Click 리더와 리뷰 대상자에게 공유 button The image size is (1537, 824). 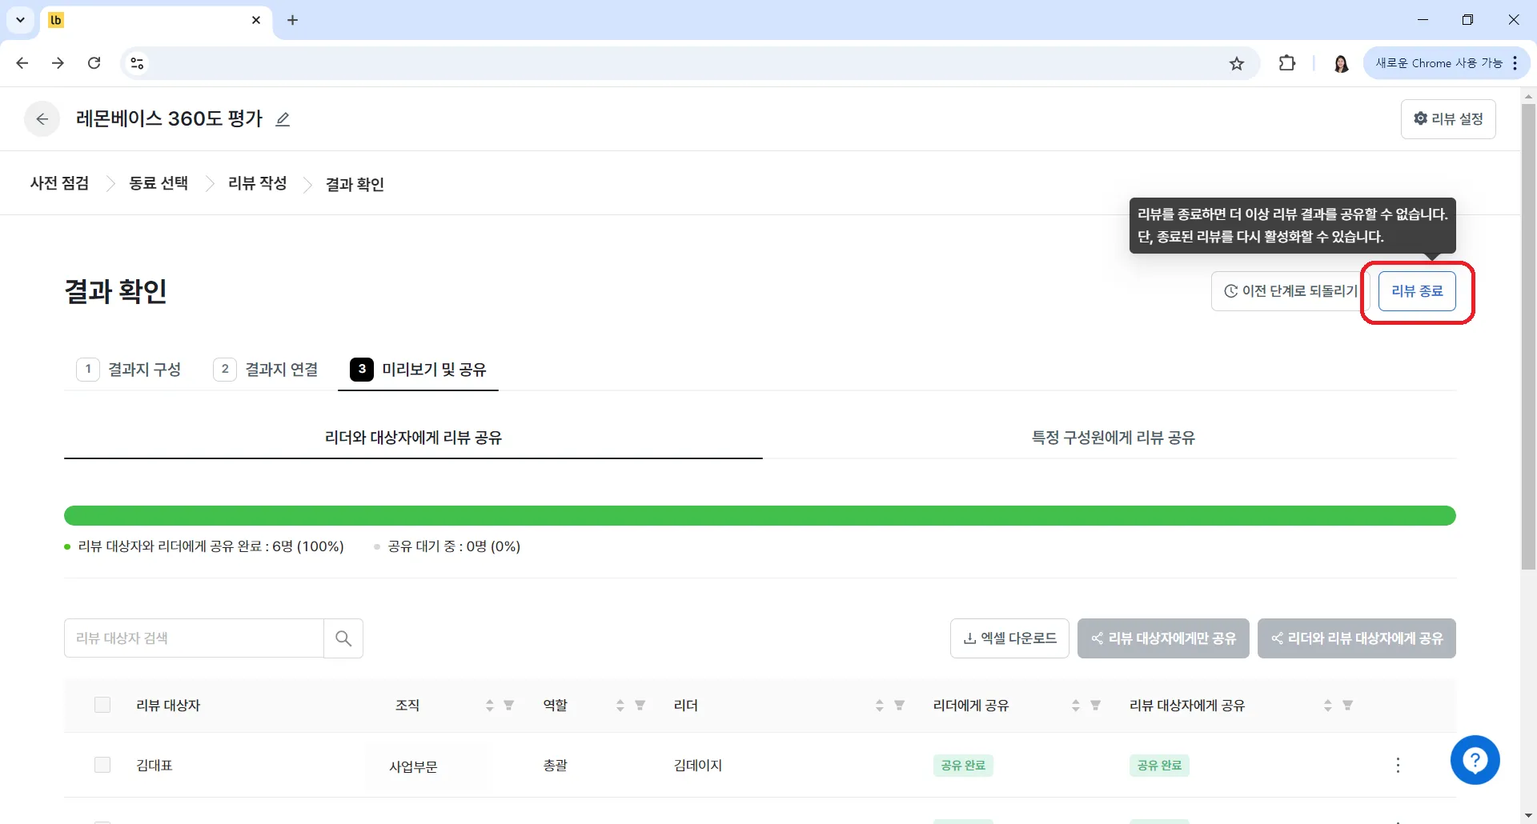[1357, 638]
